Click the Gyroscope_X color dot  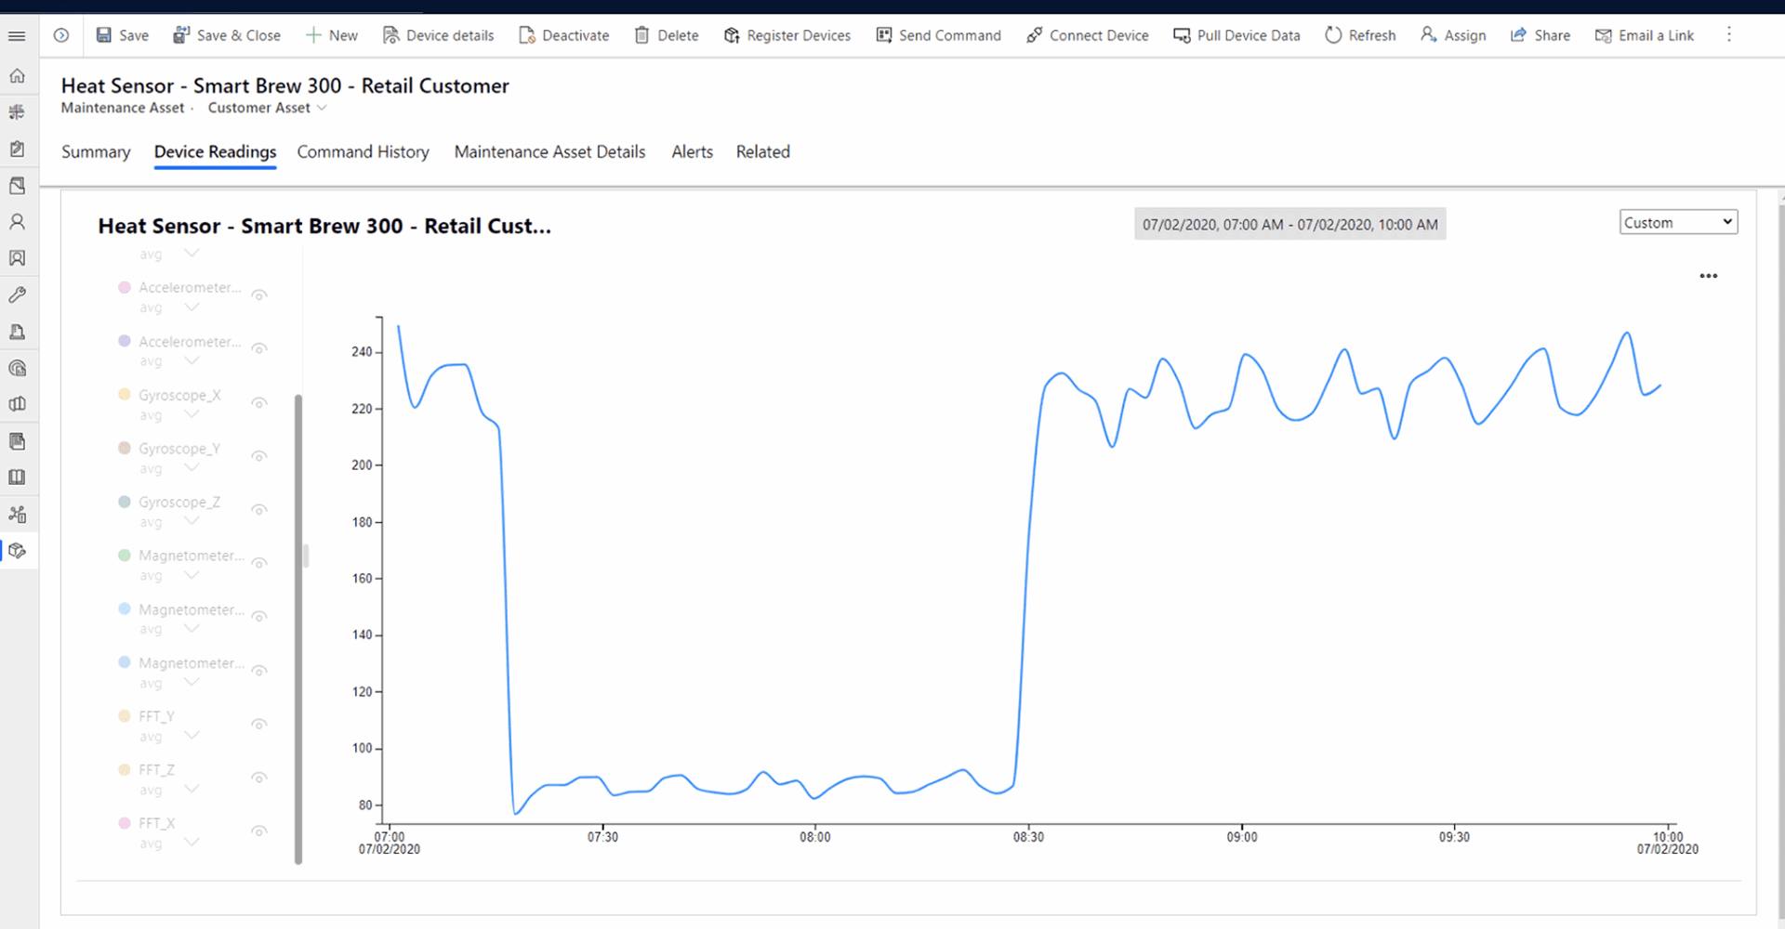[125, 395]
